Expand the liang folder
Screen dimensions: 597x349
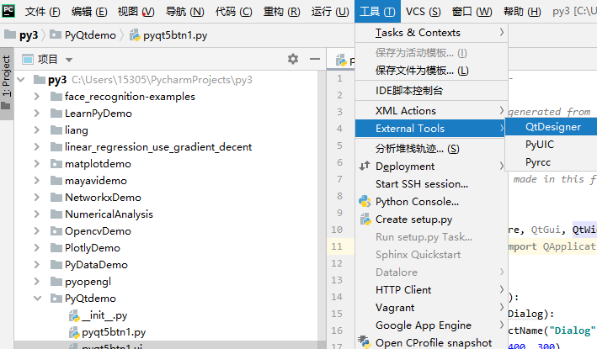click(x=36, y=130)
